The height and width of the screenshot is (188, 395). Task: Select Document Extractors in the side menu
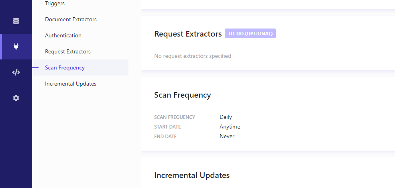tap(71, 19)
